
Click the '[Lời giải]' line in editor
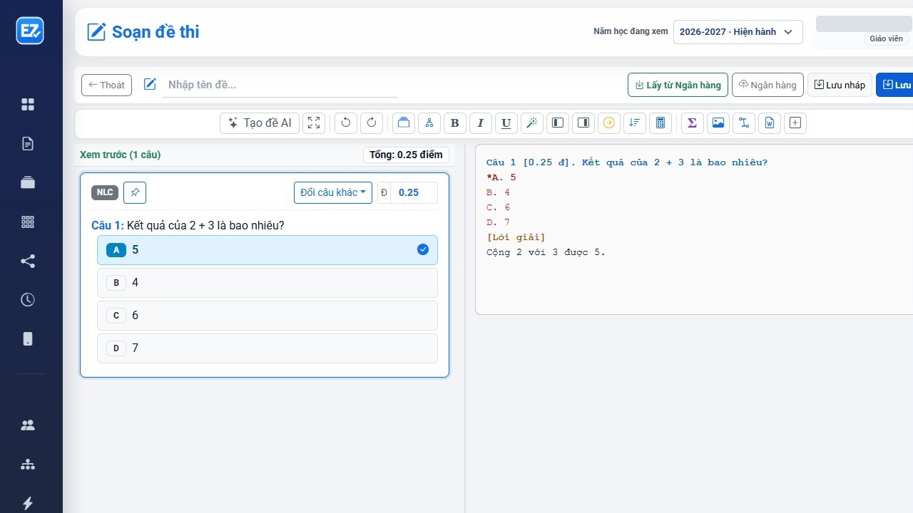tap(516, 237)
